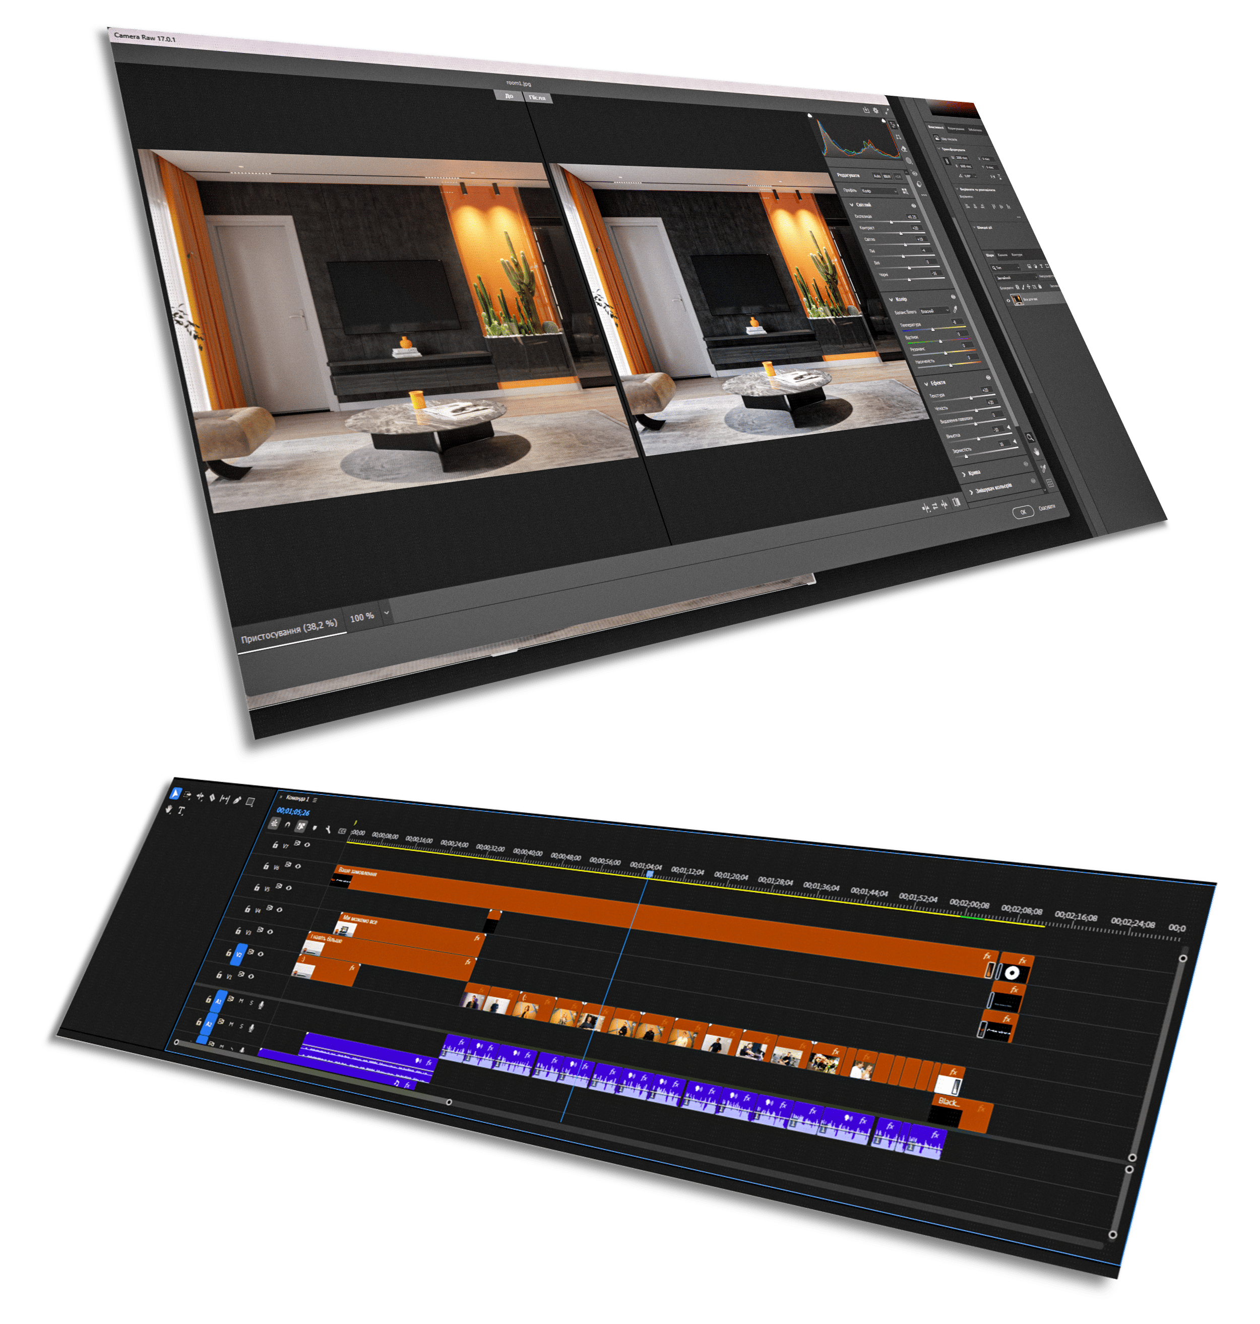
Task: Select Camera Raw Zoom magnifier tool
Action: coord(1030,437)
